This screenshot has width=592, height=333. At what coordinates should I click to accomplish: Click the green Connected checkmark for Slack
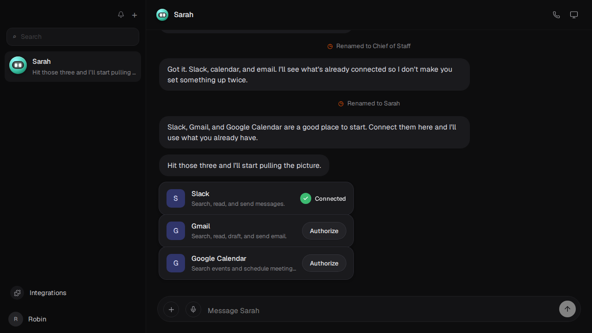click(306, 198)
